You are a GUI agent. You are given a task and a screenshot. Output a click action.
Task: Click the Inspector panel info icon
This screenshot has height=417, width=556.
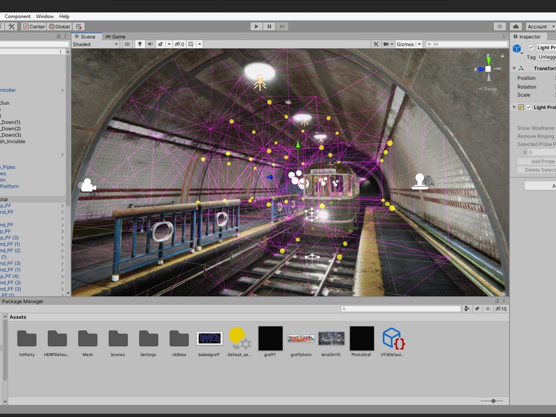click(515, 37)
